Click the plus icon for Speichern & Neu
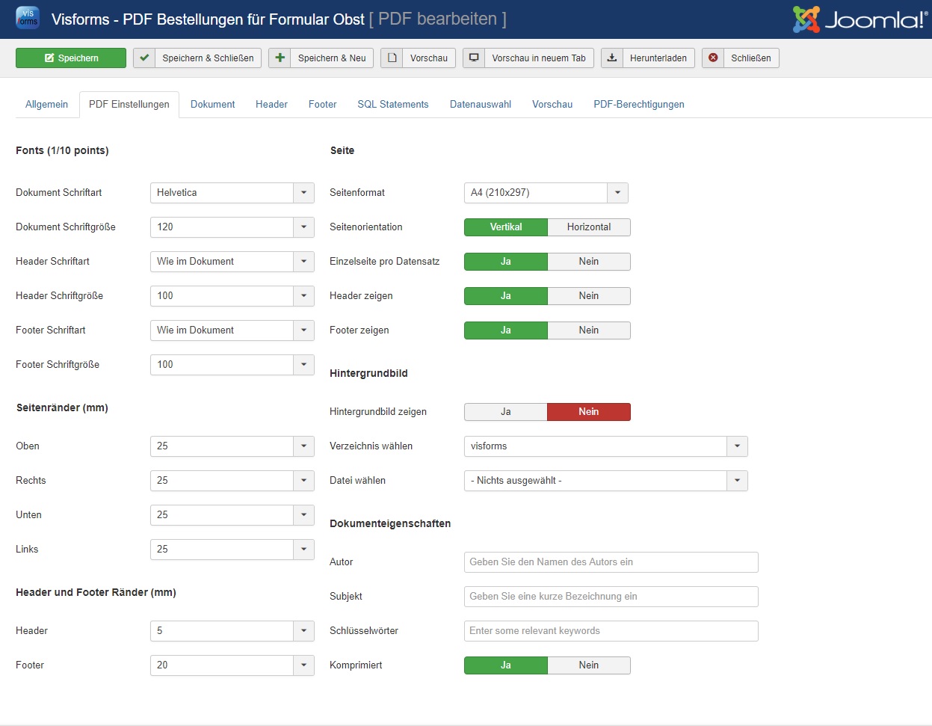 point(280,58)
